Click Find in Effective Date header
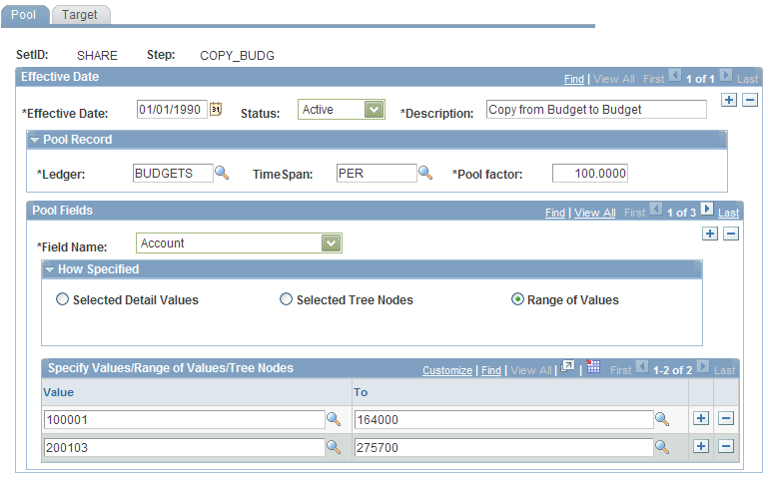This screenshot has width=769, height=478. tap(574, 79)
